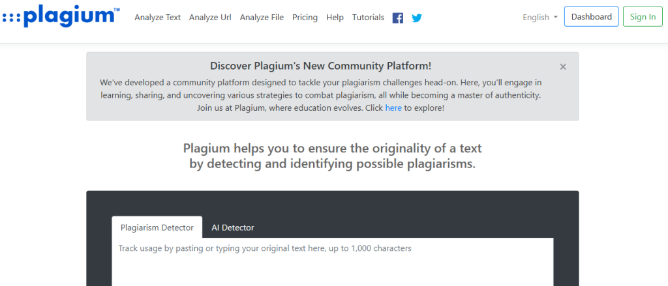
Task: Click into the original text input area
Action: pyautogui.click(x=333, y=262)
